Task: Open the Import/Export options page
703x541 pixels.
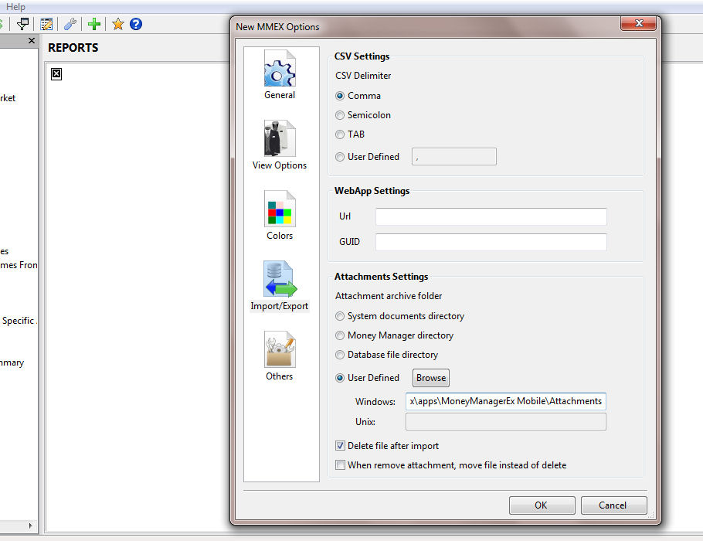Action: click(280, 286)
